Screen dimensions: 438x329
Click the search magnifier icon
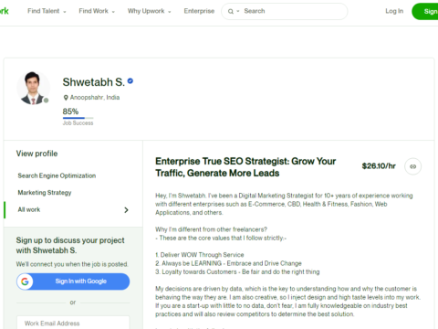[231, 11]
